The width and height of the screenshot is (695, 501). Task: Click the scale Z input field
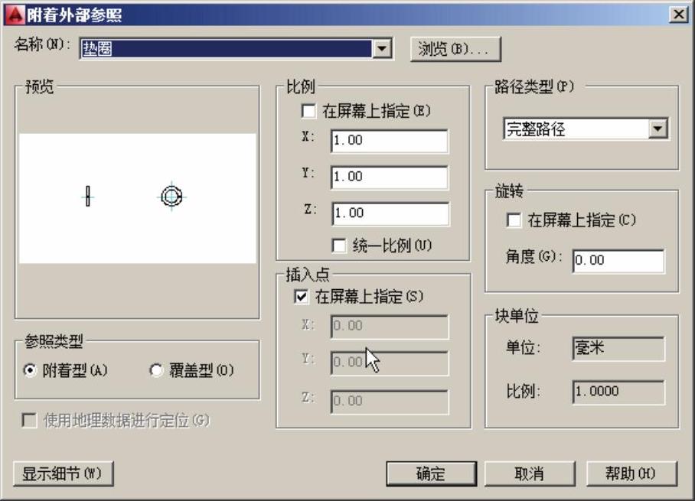coord(390,213)
